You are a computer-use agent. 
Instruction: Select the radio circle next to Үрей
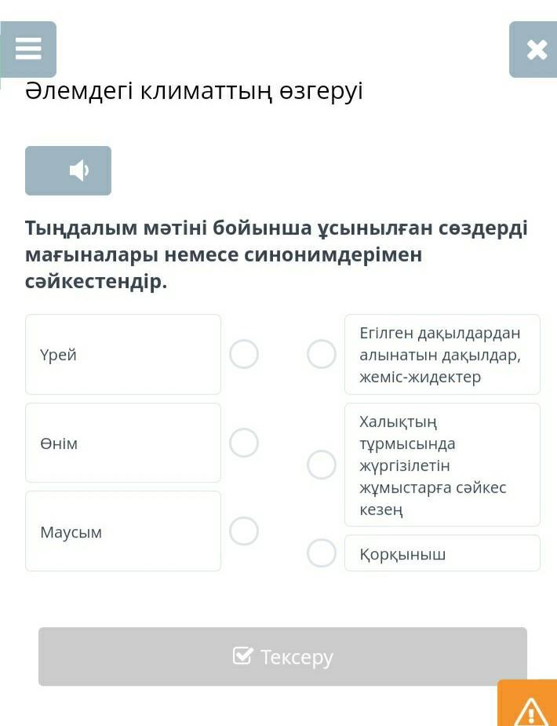coord(244,354)
